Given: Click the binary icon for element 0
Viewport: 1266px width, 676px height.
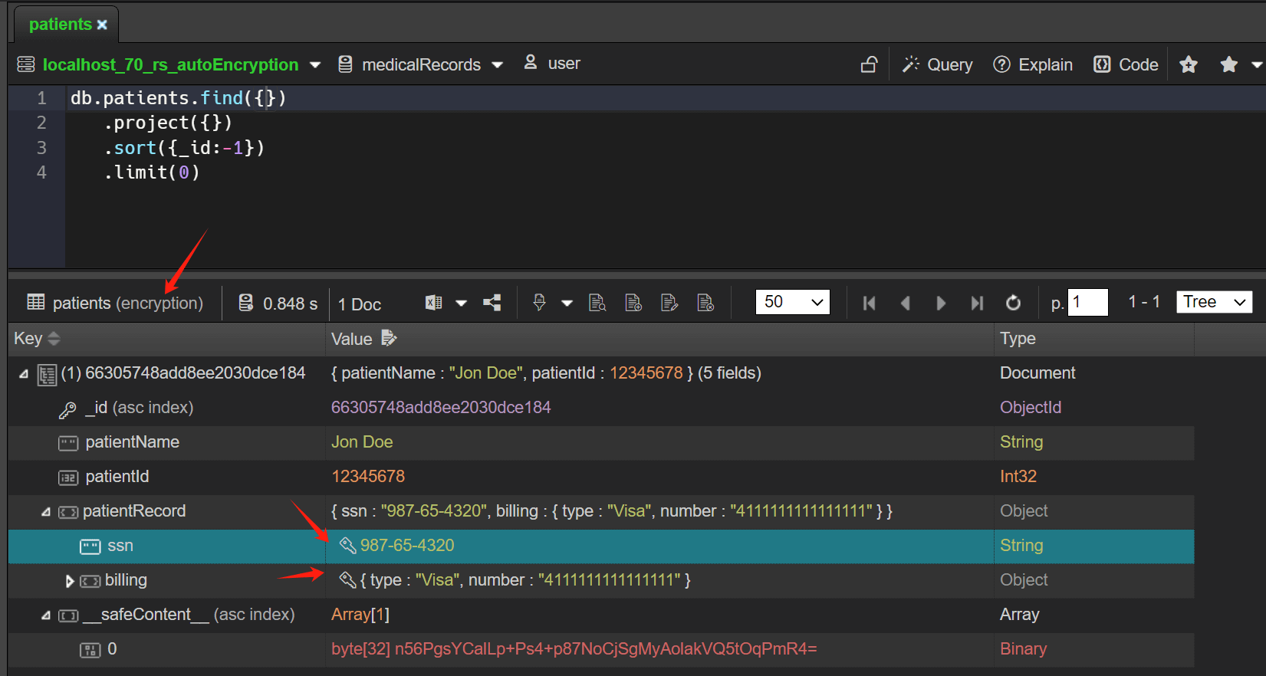Looking at the screenshot, I should point(90,651).
